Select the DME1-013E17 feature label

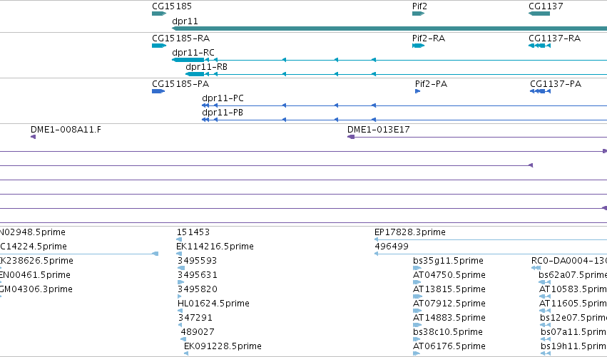(378, 130)
